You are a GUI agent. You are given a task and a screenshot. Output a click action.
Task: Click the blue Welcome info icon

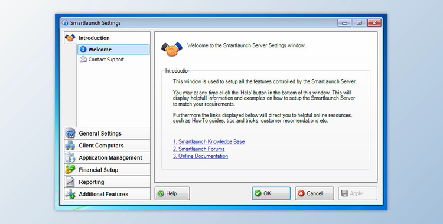83,50
